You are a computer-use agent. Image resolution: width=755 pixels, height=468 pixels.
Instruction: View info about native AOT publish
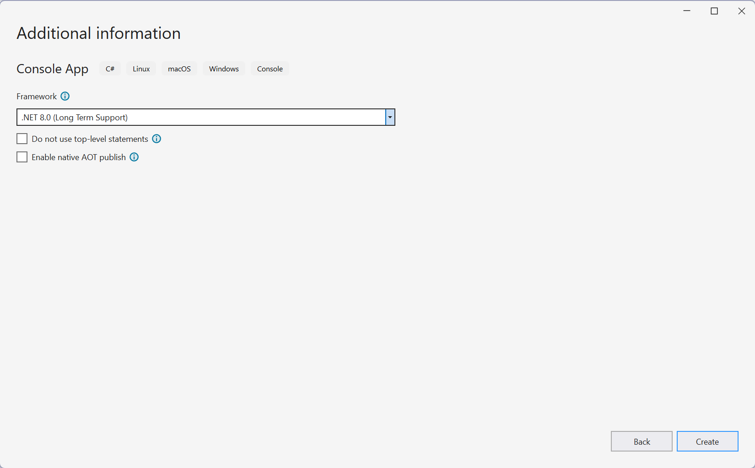(134, 157)
